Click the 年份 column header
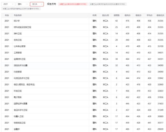The image size is (166, 132). coord(7,15)
